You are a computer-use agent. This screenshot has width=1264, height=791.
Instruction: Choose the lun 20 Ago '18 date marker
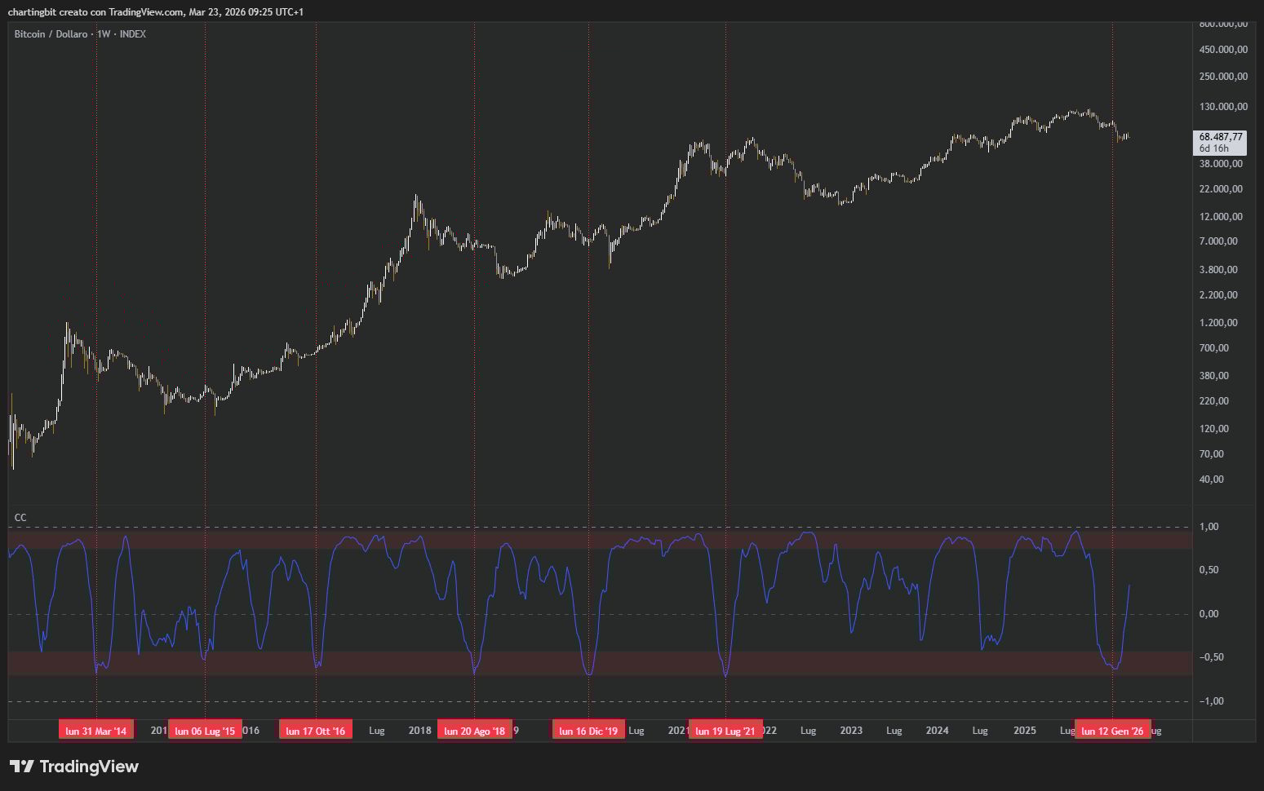pyautogui.click(x=474, y=731)
